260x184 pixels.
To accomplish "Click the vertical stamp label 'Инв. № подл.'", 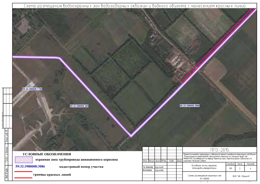I will [7, 173].
